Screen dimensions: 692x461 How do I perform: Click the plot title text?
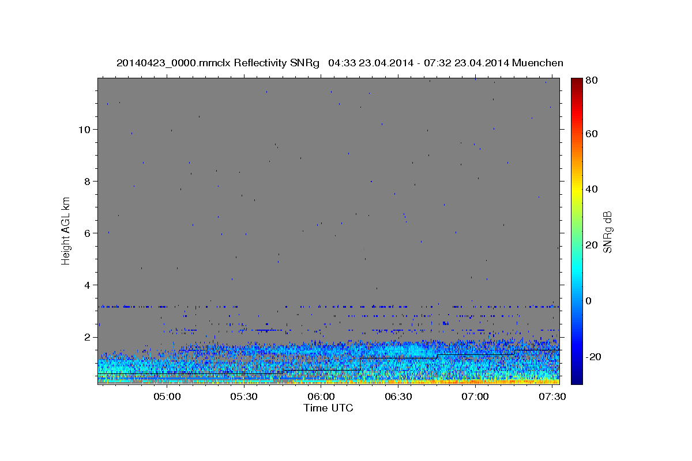click(340, 63)
